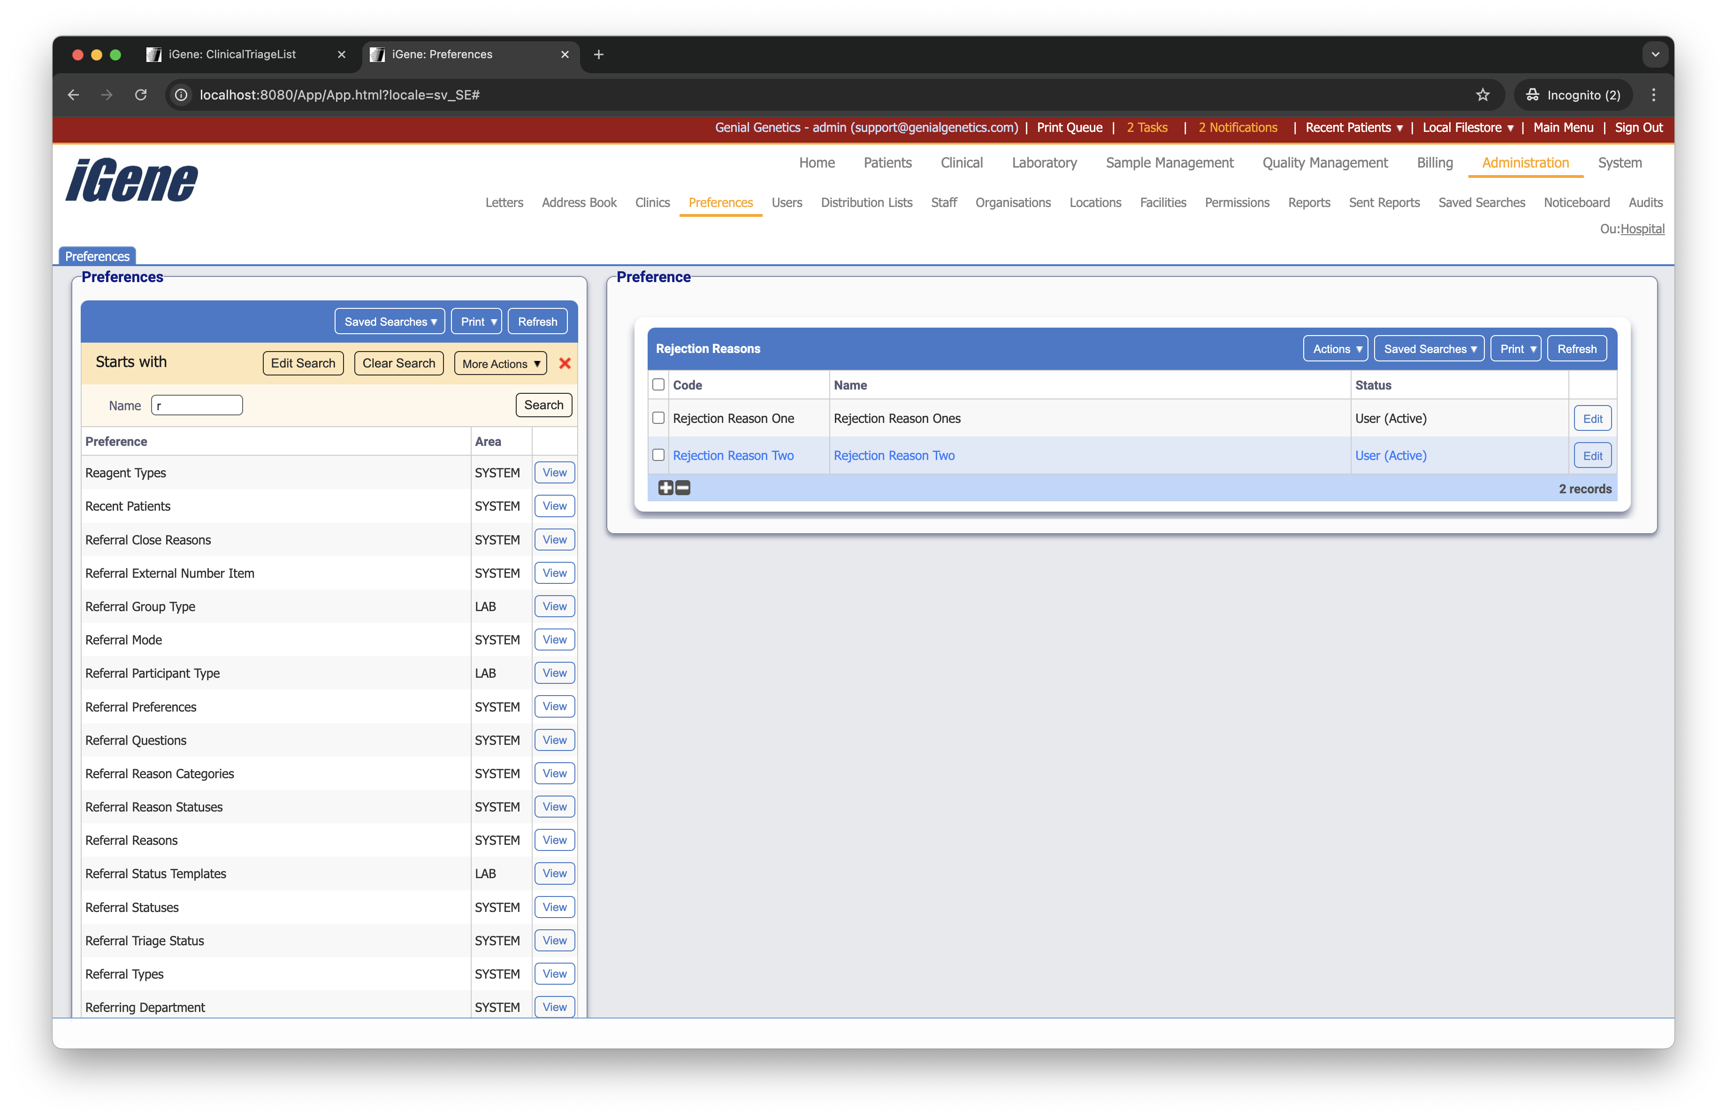View the Referral Reasons preference
This screenshot has width=1727, height=1118.
tap(554, 840)
